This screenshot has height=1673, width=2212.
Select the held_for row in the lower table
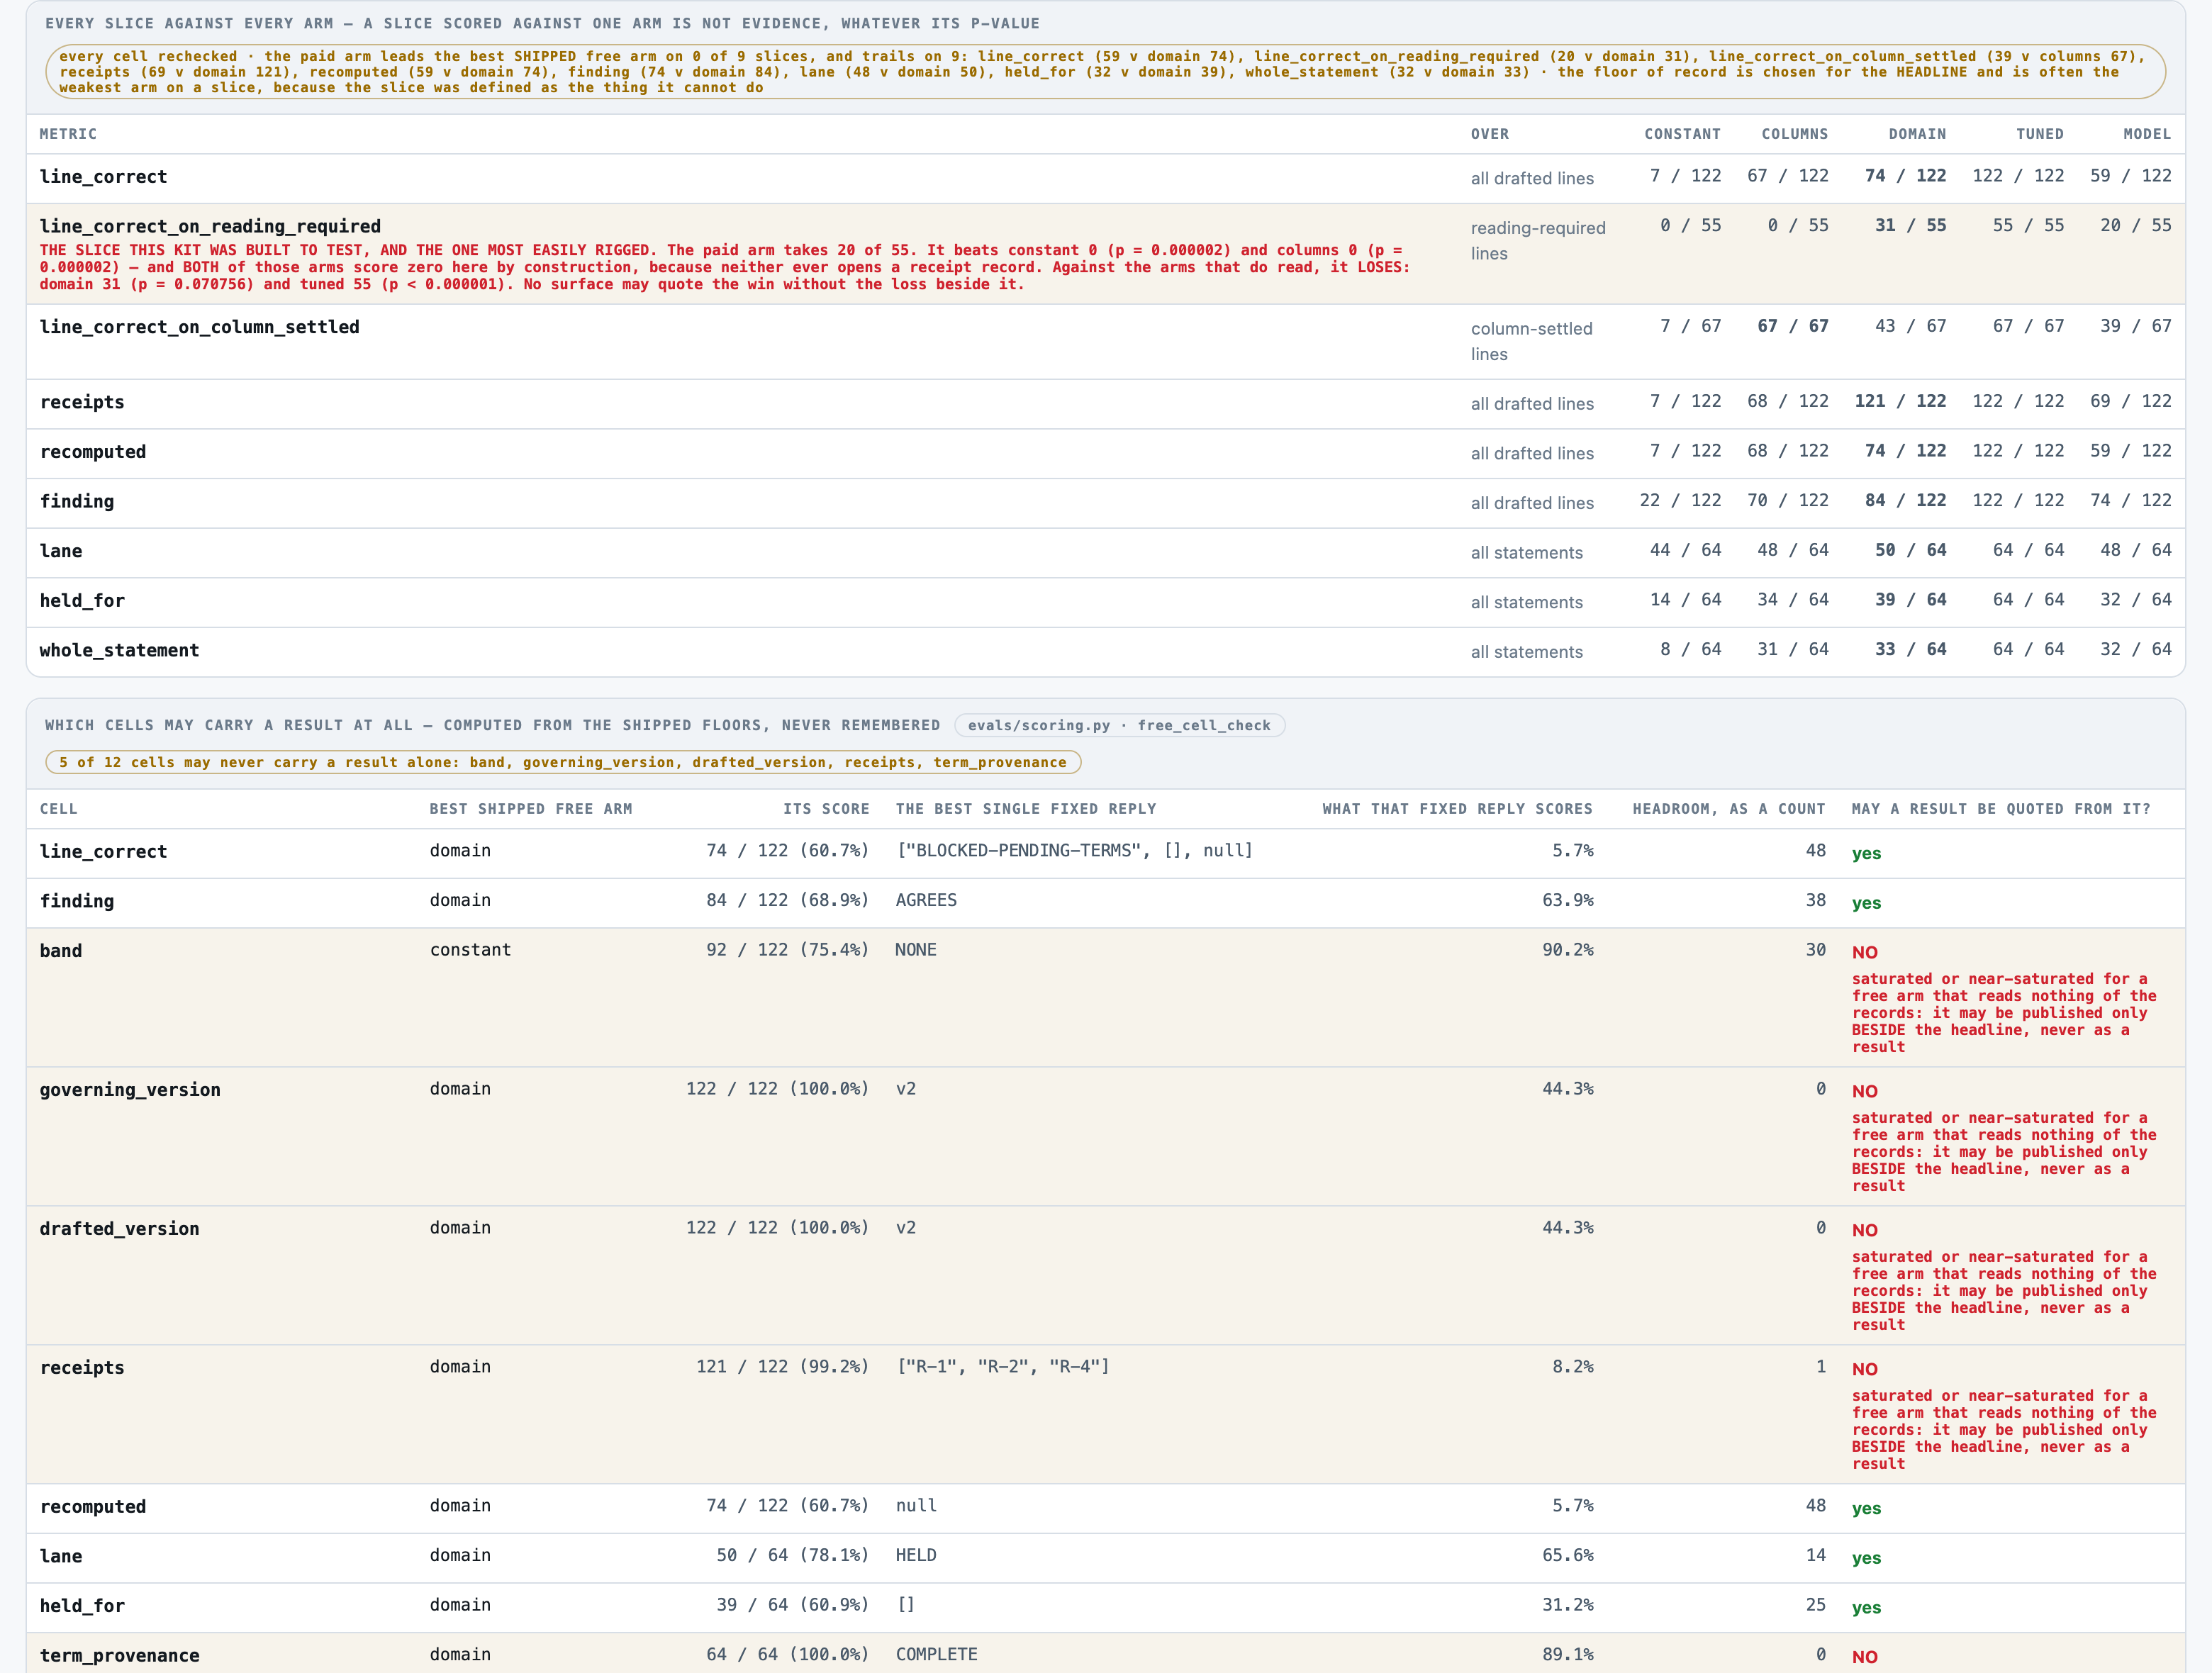pyautogui.click(x=1105, y=1608)
